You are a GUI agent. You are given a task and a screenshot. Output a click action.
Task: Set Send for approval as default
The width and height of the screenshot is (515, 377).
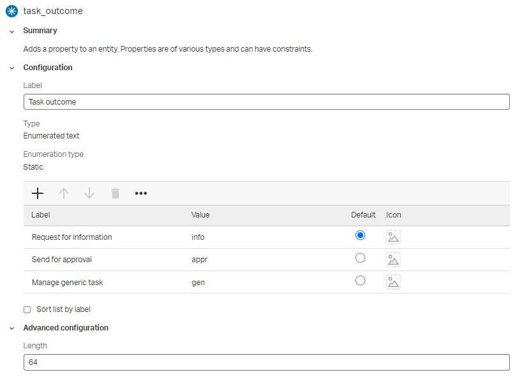(360, 258)
